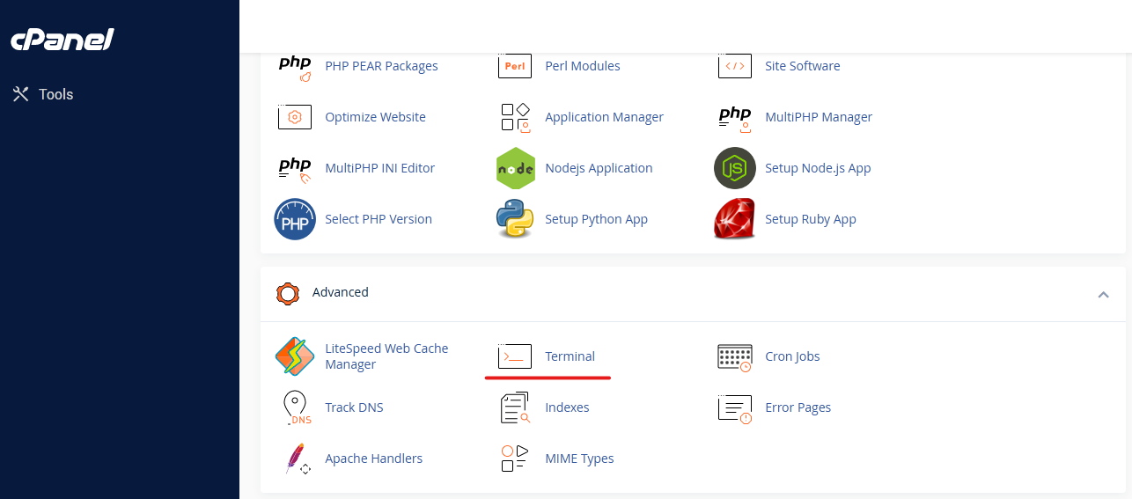Collapse the Advanced section chevron
The image size is (1132, 499).
[1103, 294]
